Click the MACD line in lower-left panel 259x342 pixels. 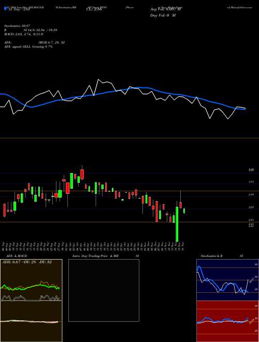click(30, 321)
